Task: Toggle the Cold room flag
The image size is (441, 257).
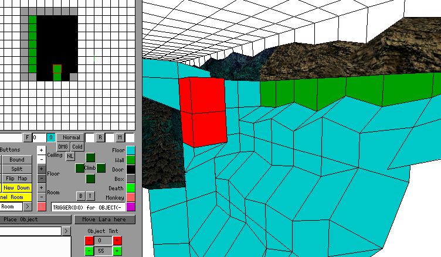Action: (x=77, y=146)
